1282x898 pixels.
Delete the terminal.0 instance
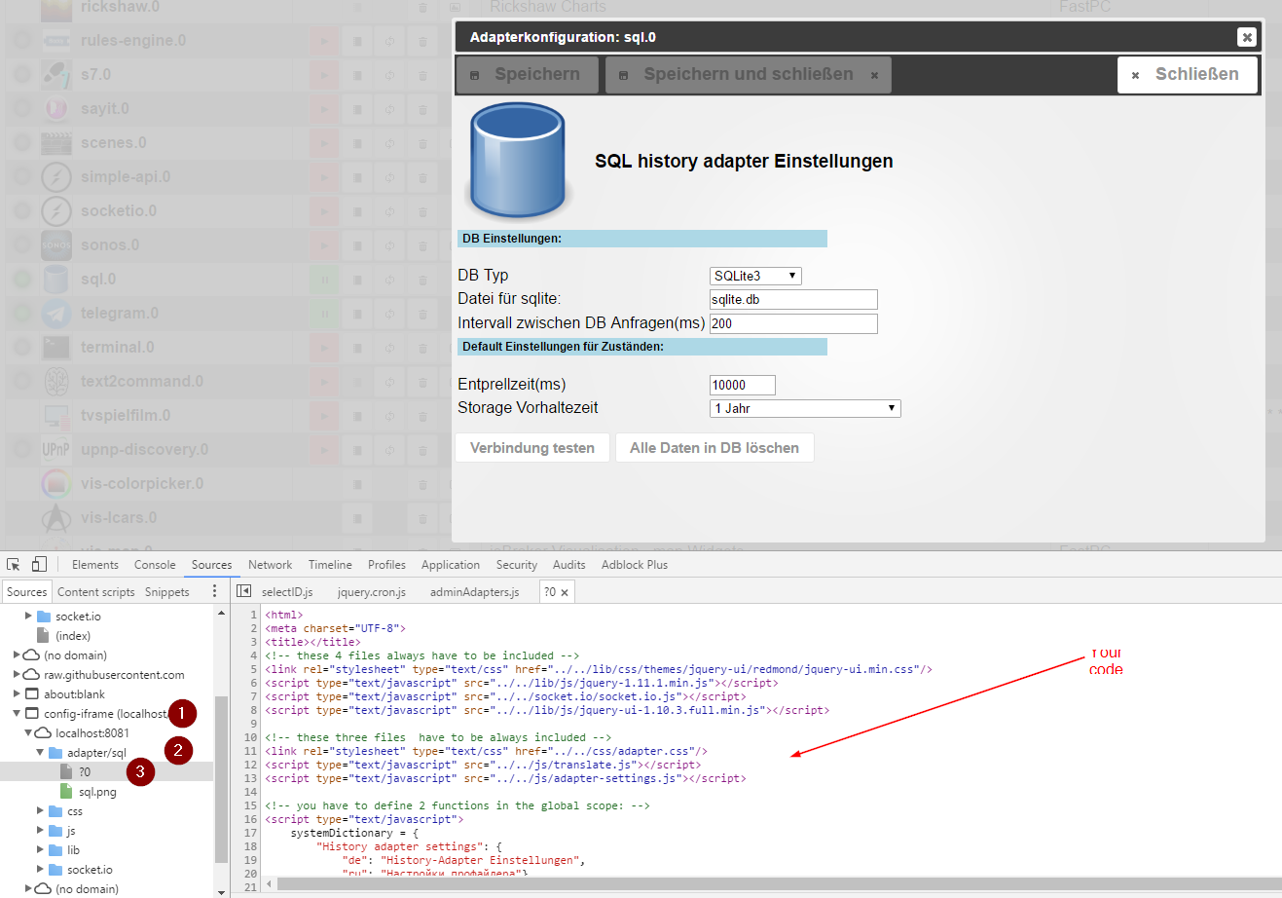(x=422, y=348)
